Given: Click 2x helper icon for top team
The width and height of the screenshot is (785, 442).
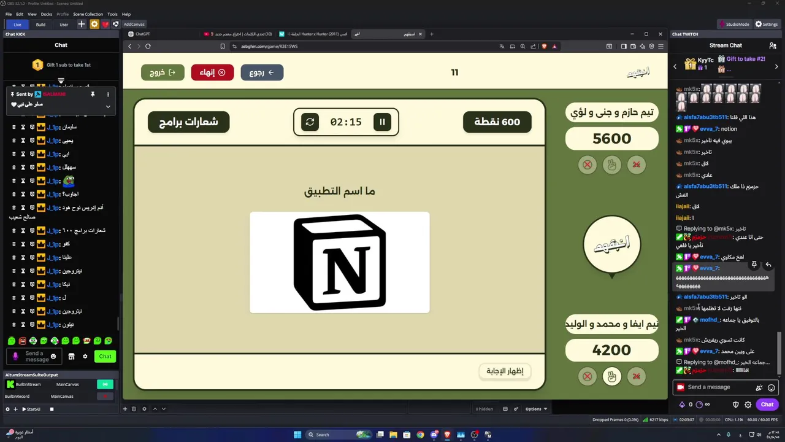Looking at the screenshot, I should coord(636,165).
